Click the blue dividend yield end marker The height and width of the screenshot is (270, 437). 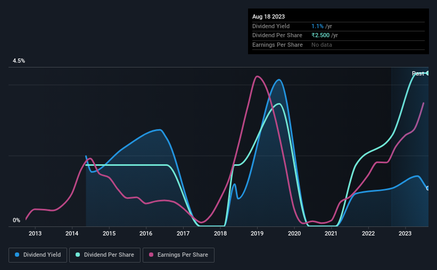pos(427,189)
